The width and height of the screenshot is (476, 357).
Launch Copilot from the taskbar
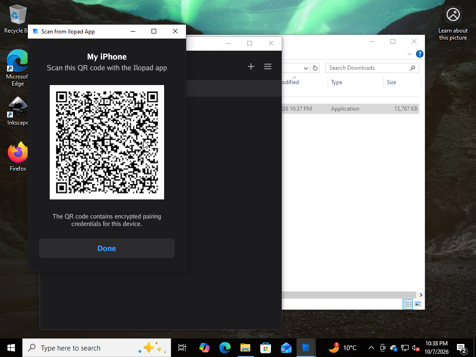(205, 348)
